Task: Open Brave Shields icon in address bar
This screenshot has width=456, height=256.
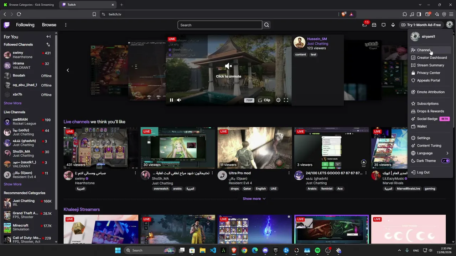Action: click(x=343, y=14)
